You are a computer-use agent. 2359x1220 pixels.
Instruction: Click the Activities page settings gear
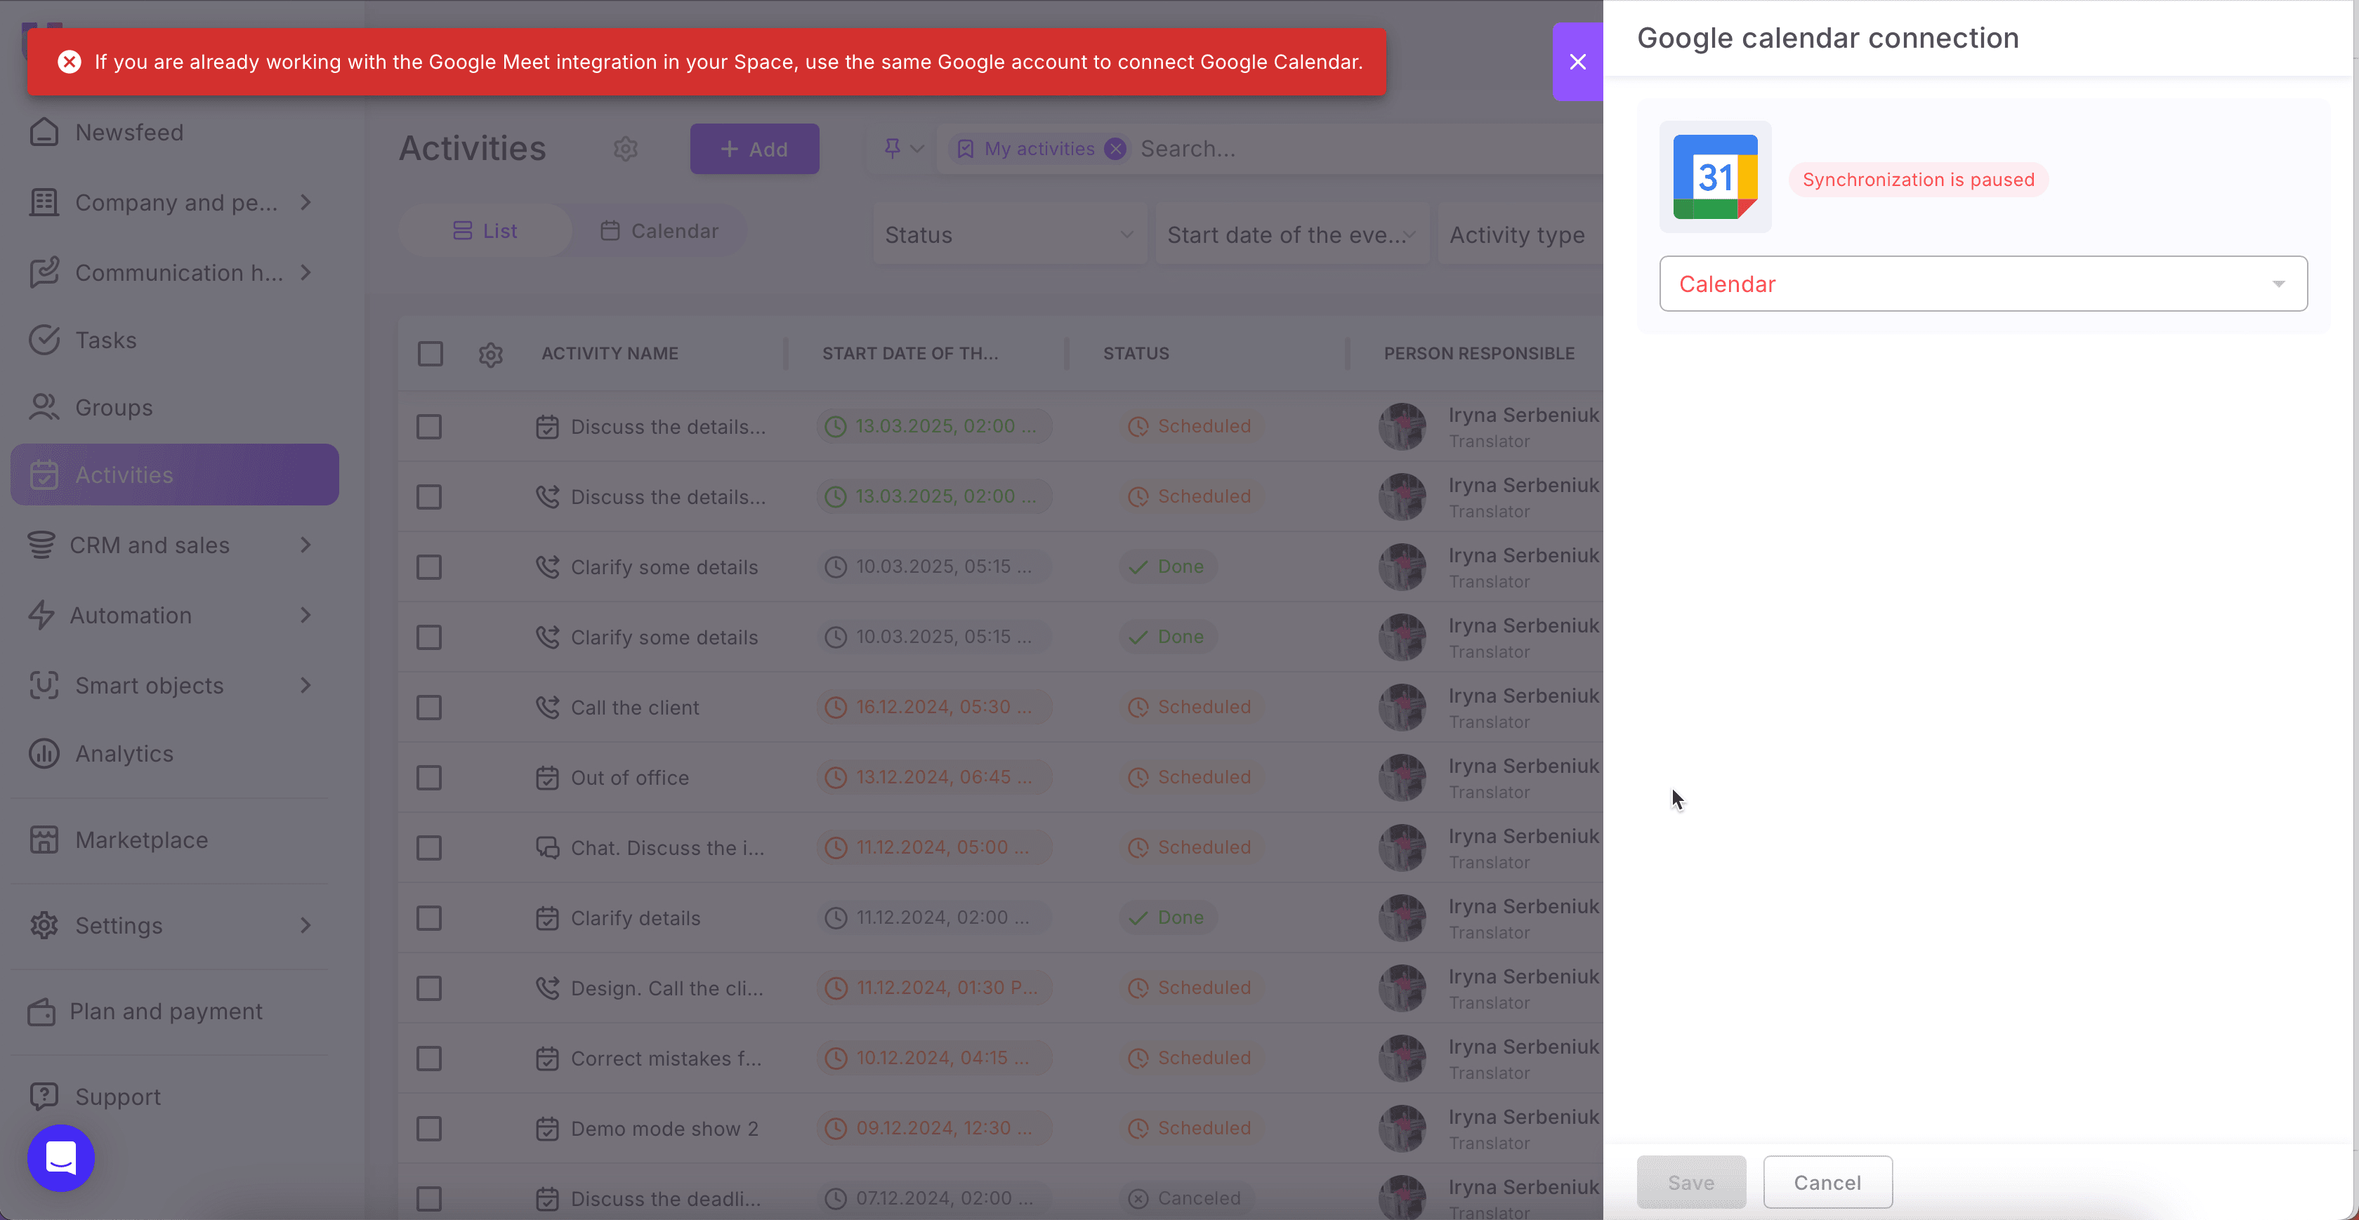pos(626,148)
